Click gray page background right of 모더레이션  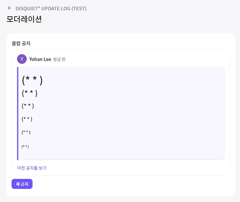tap(138, 19)
